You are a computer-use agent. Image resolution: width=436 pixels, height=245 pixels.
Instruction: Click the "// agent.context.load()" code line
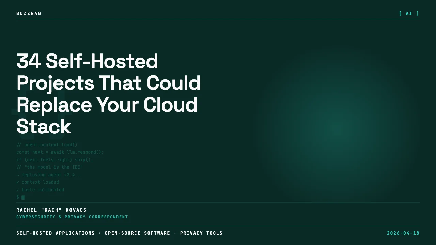47,145
